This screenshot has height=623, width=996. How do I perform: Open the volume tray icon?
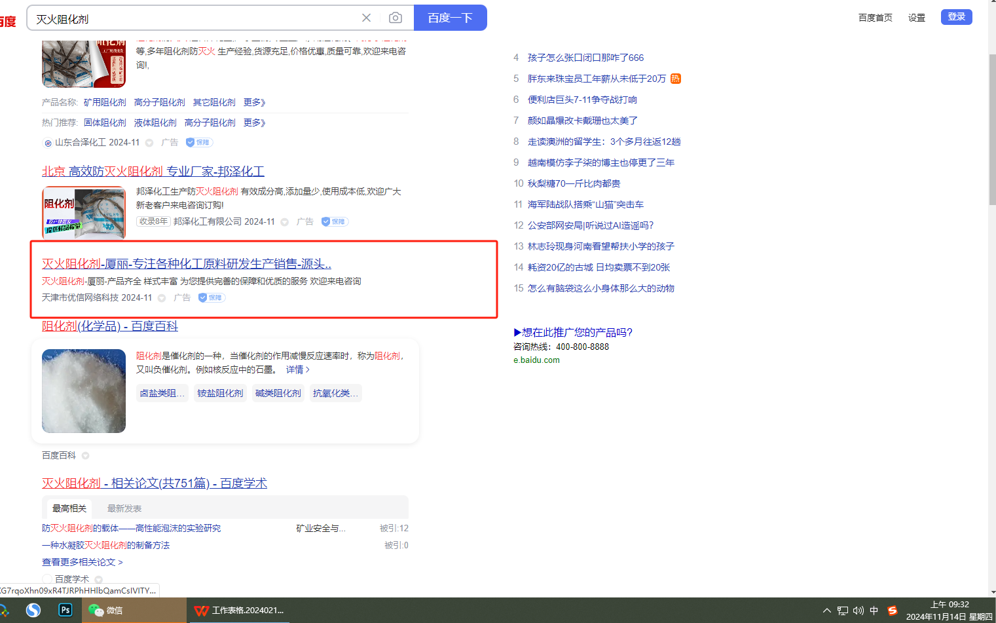coord(858,611)
